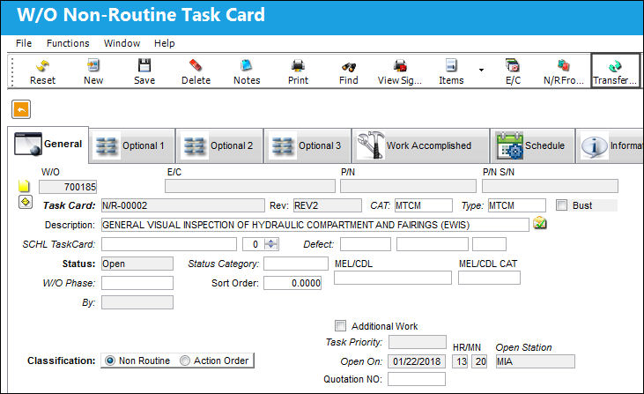
Task: Switch to the Optional 2 tab
Action: (x=219, y=145)
